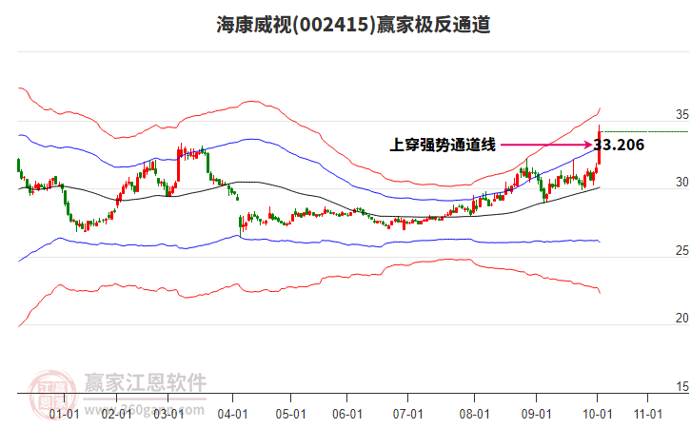This screenshot has height=428, width=691.
Task: Click the 25 price axis label
Action: point(682,250)
